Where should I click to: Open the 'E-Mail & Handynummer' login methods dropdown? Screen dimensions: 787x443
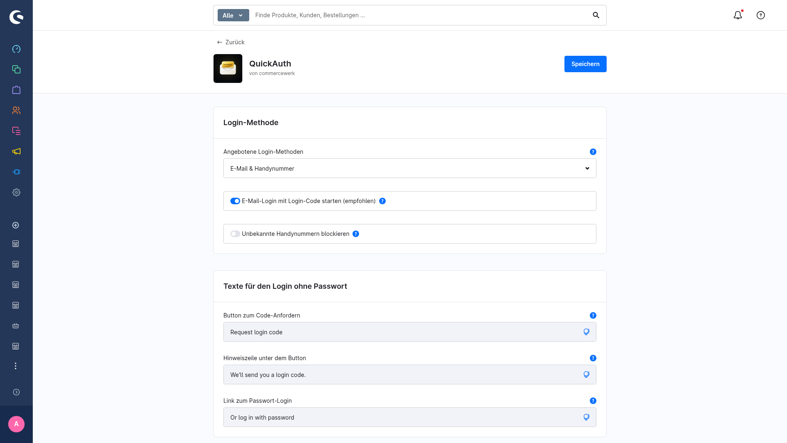[410, 168]
